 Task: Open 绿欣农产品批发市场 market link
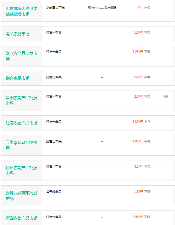(21, 56)
